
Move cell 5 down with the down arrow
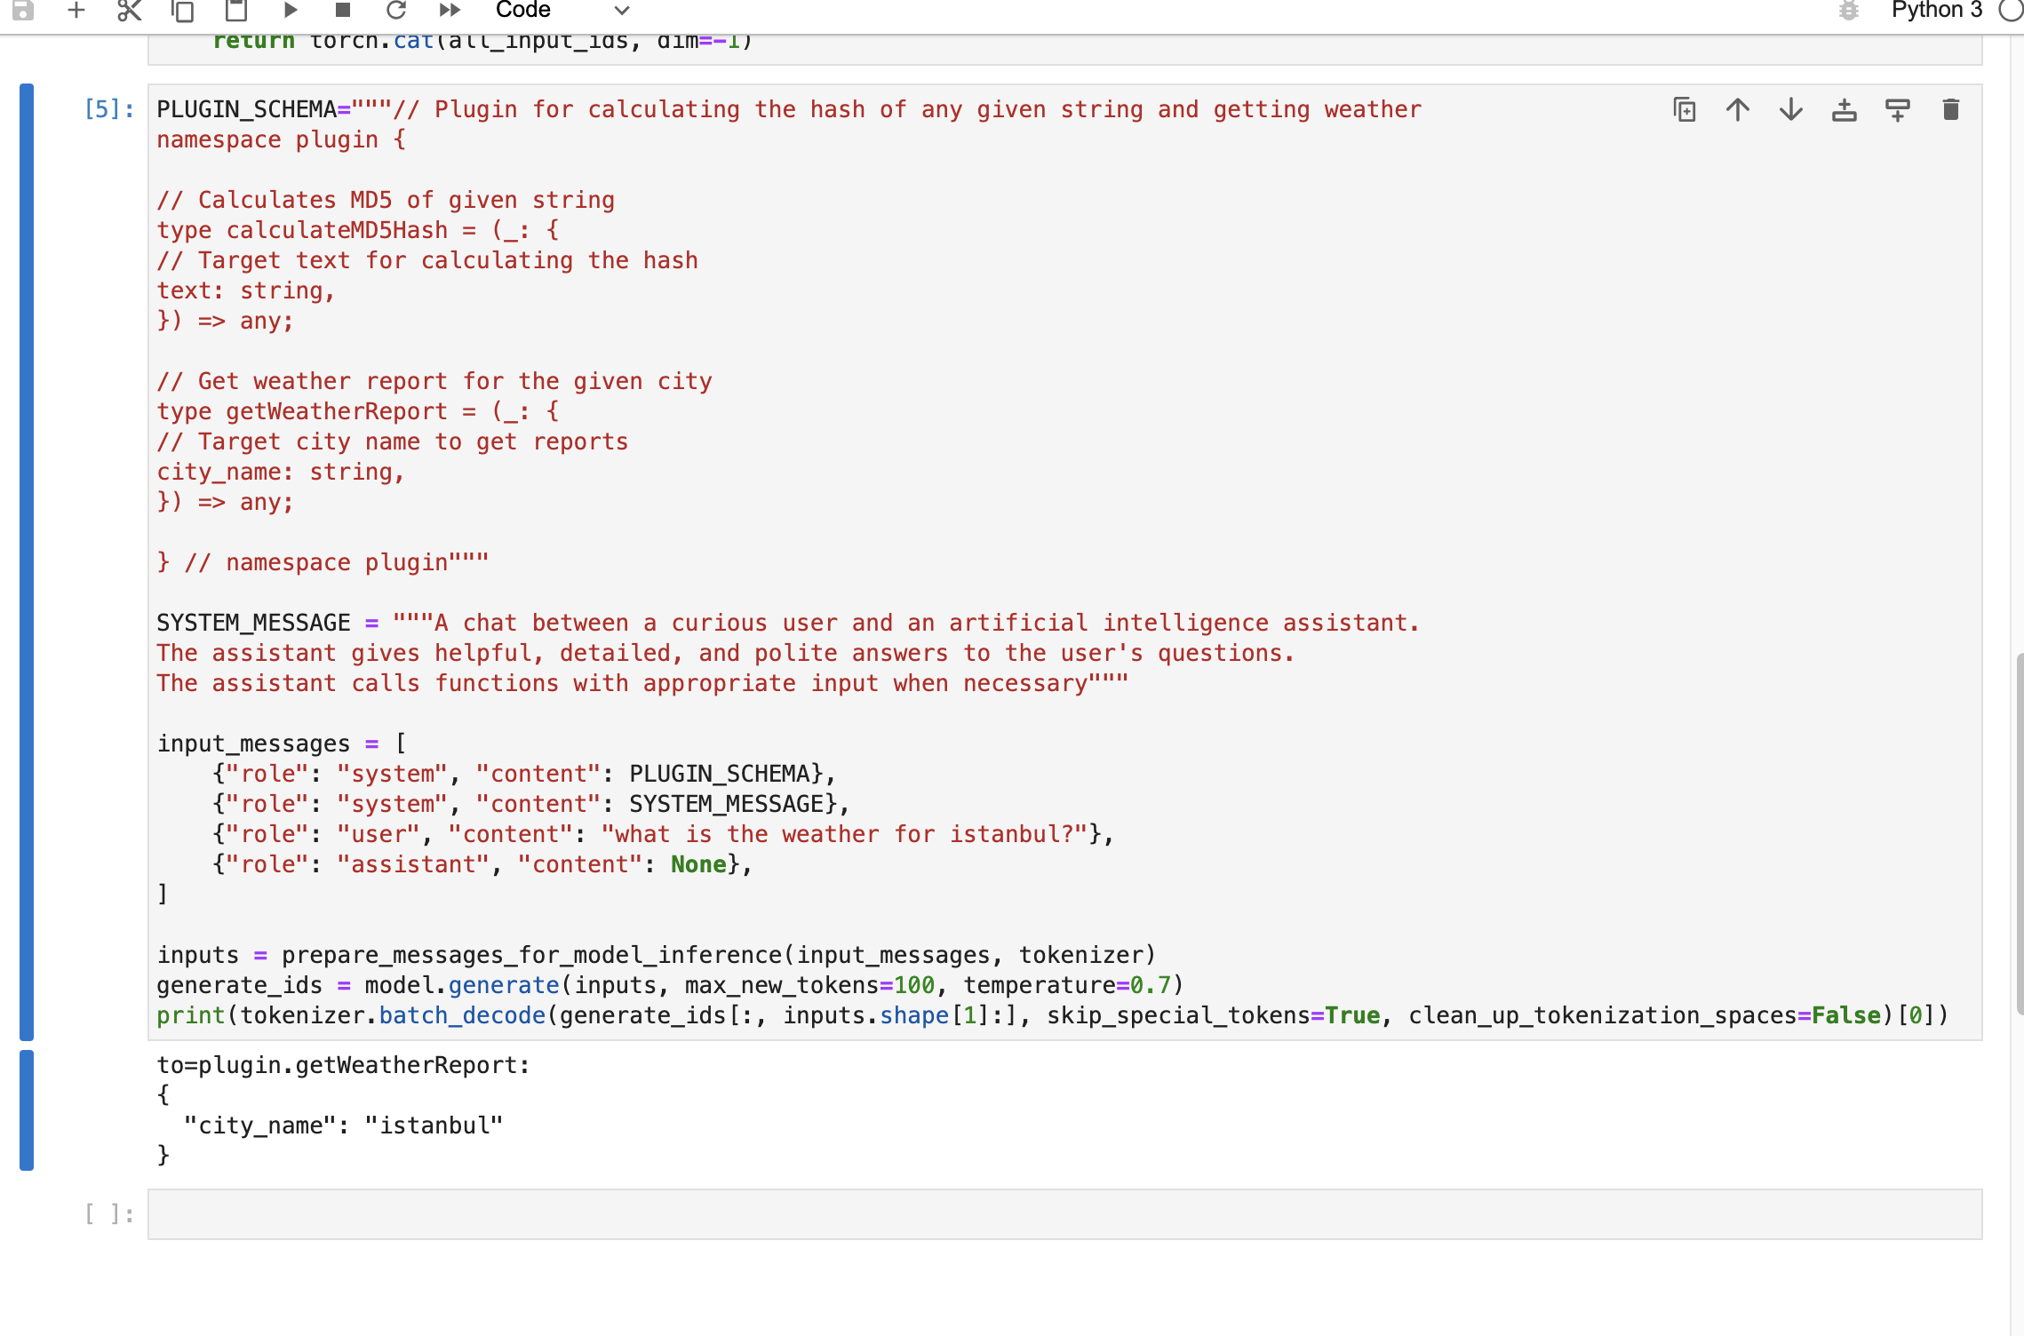point(1790,109)
